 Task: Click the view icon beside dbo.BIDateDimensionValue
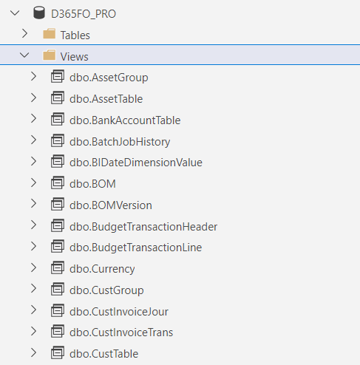pyautogui.click(x=58, y=161)
